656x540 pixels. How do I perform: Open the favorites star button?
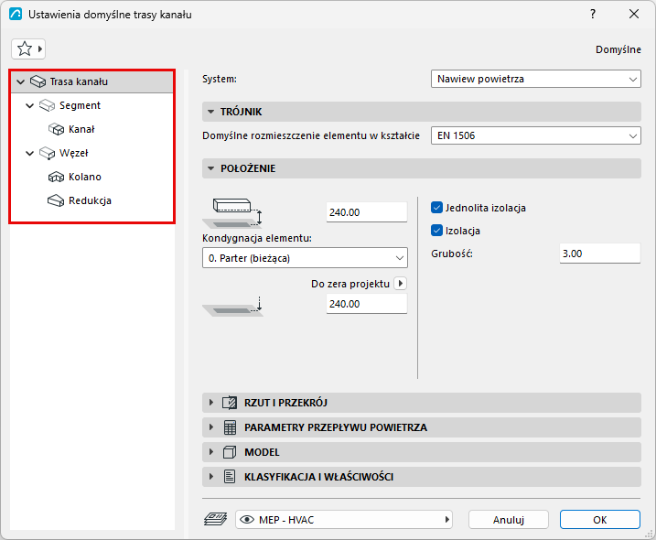[28, 49]
